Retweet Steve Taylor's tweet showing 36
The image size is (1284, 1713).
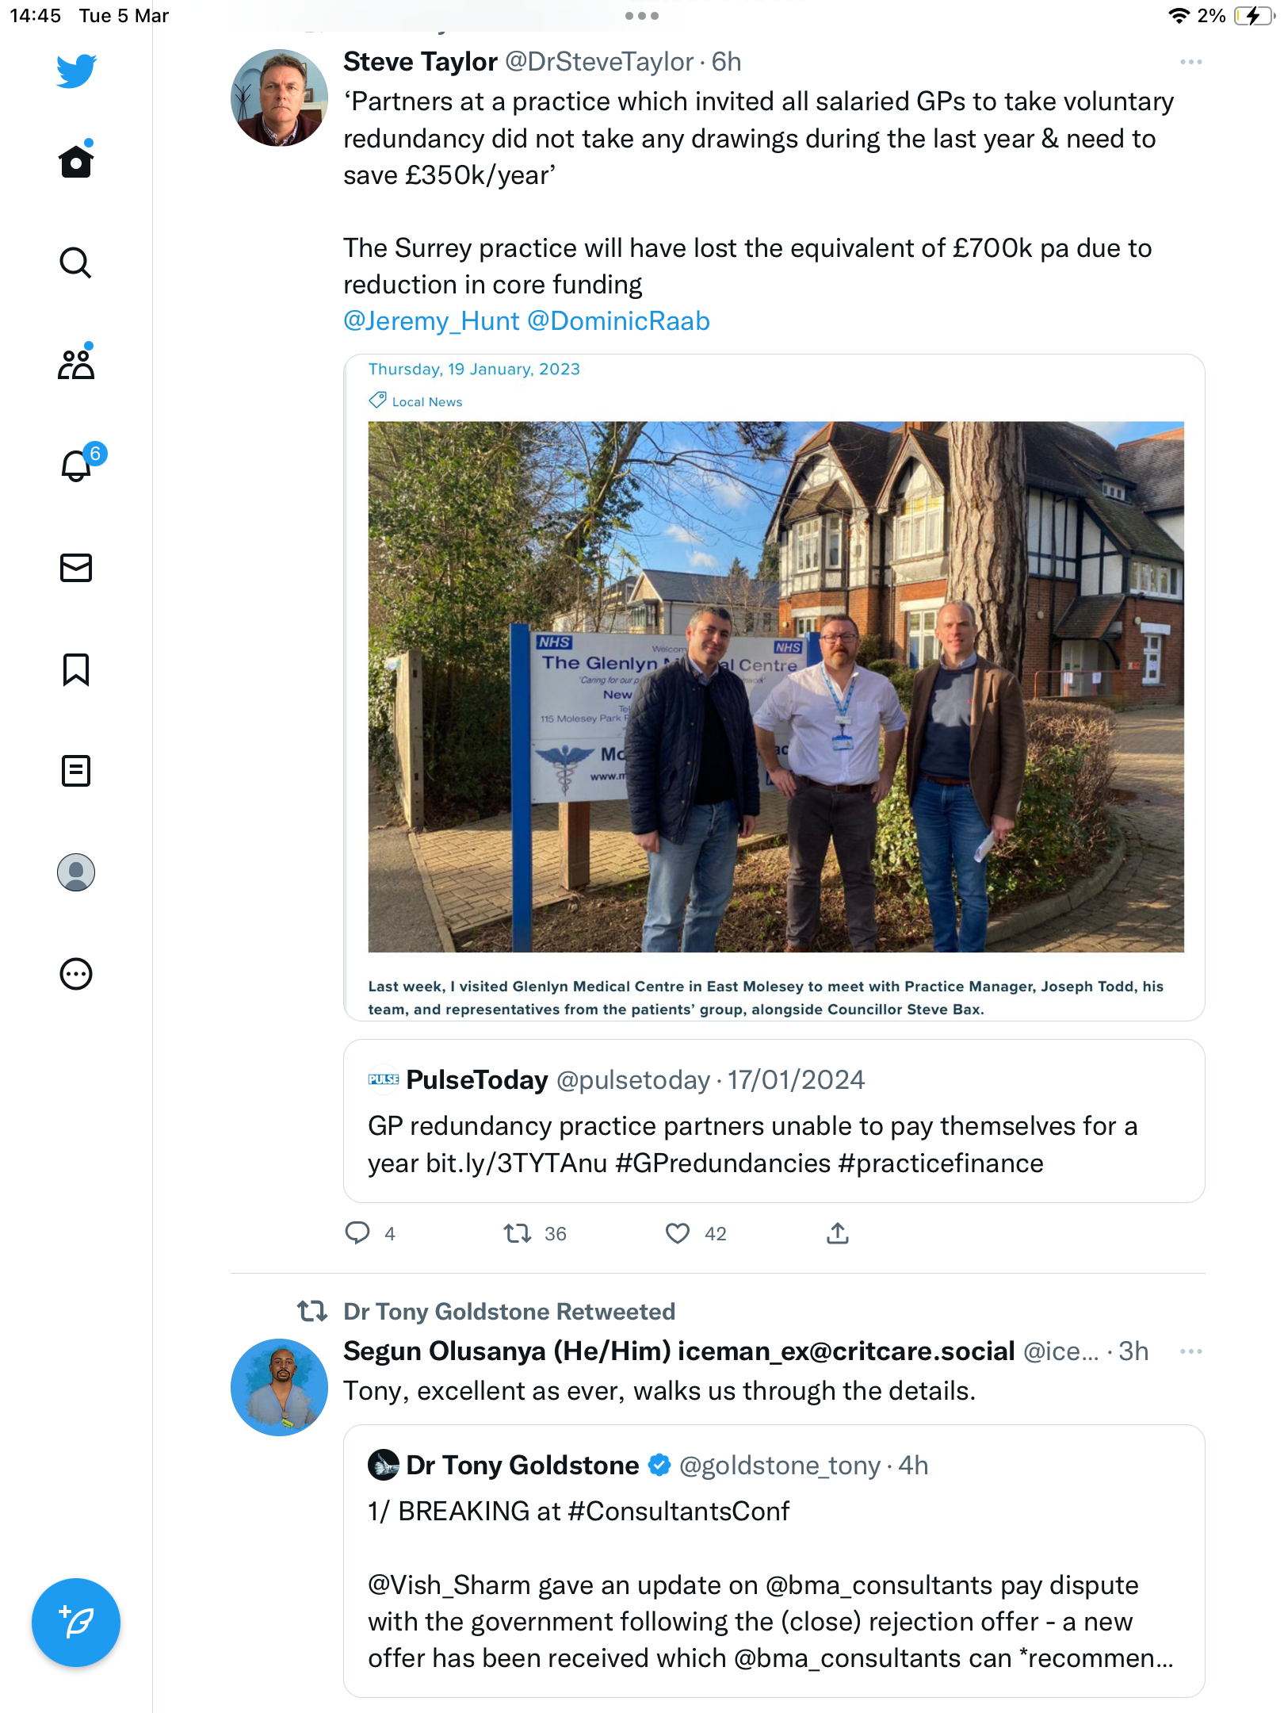(518, 1233)
